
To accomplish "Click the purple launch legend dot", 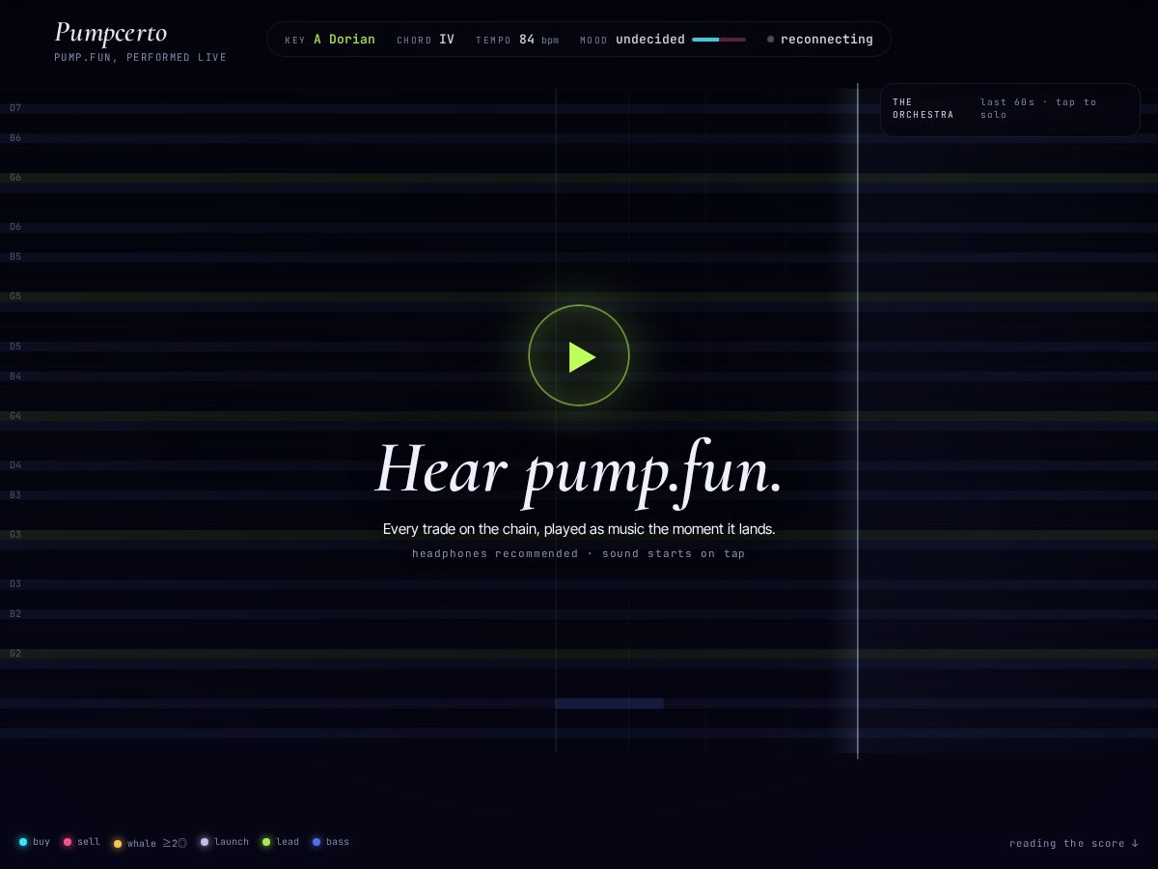I will [205, 842].
